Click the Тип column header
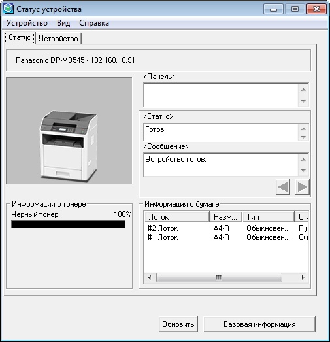The image size is (330, 342). 269,217
